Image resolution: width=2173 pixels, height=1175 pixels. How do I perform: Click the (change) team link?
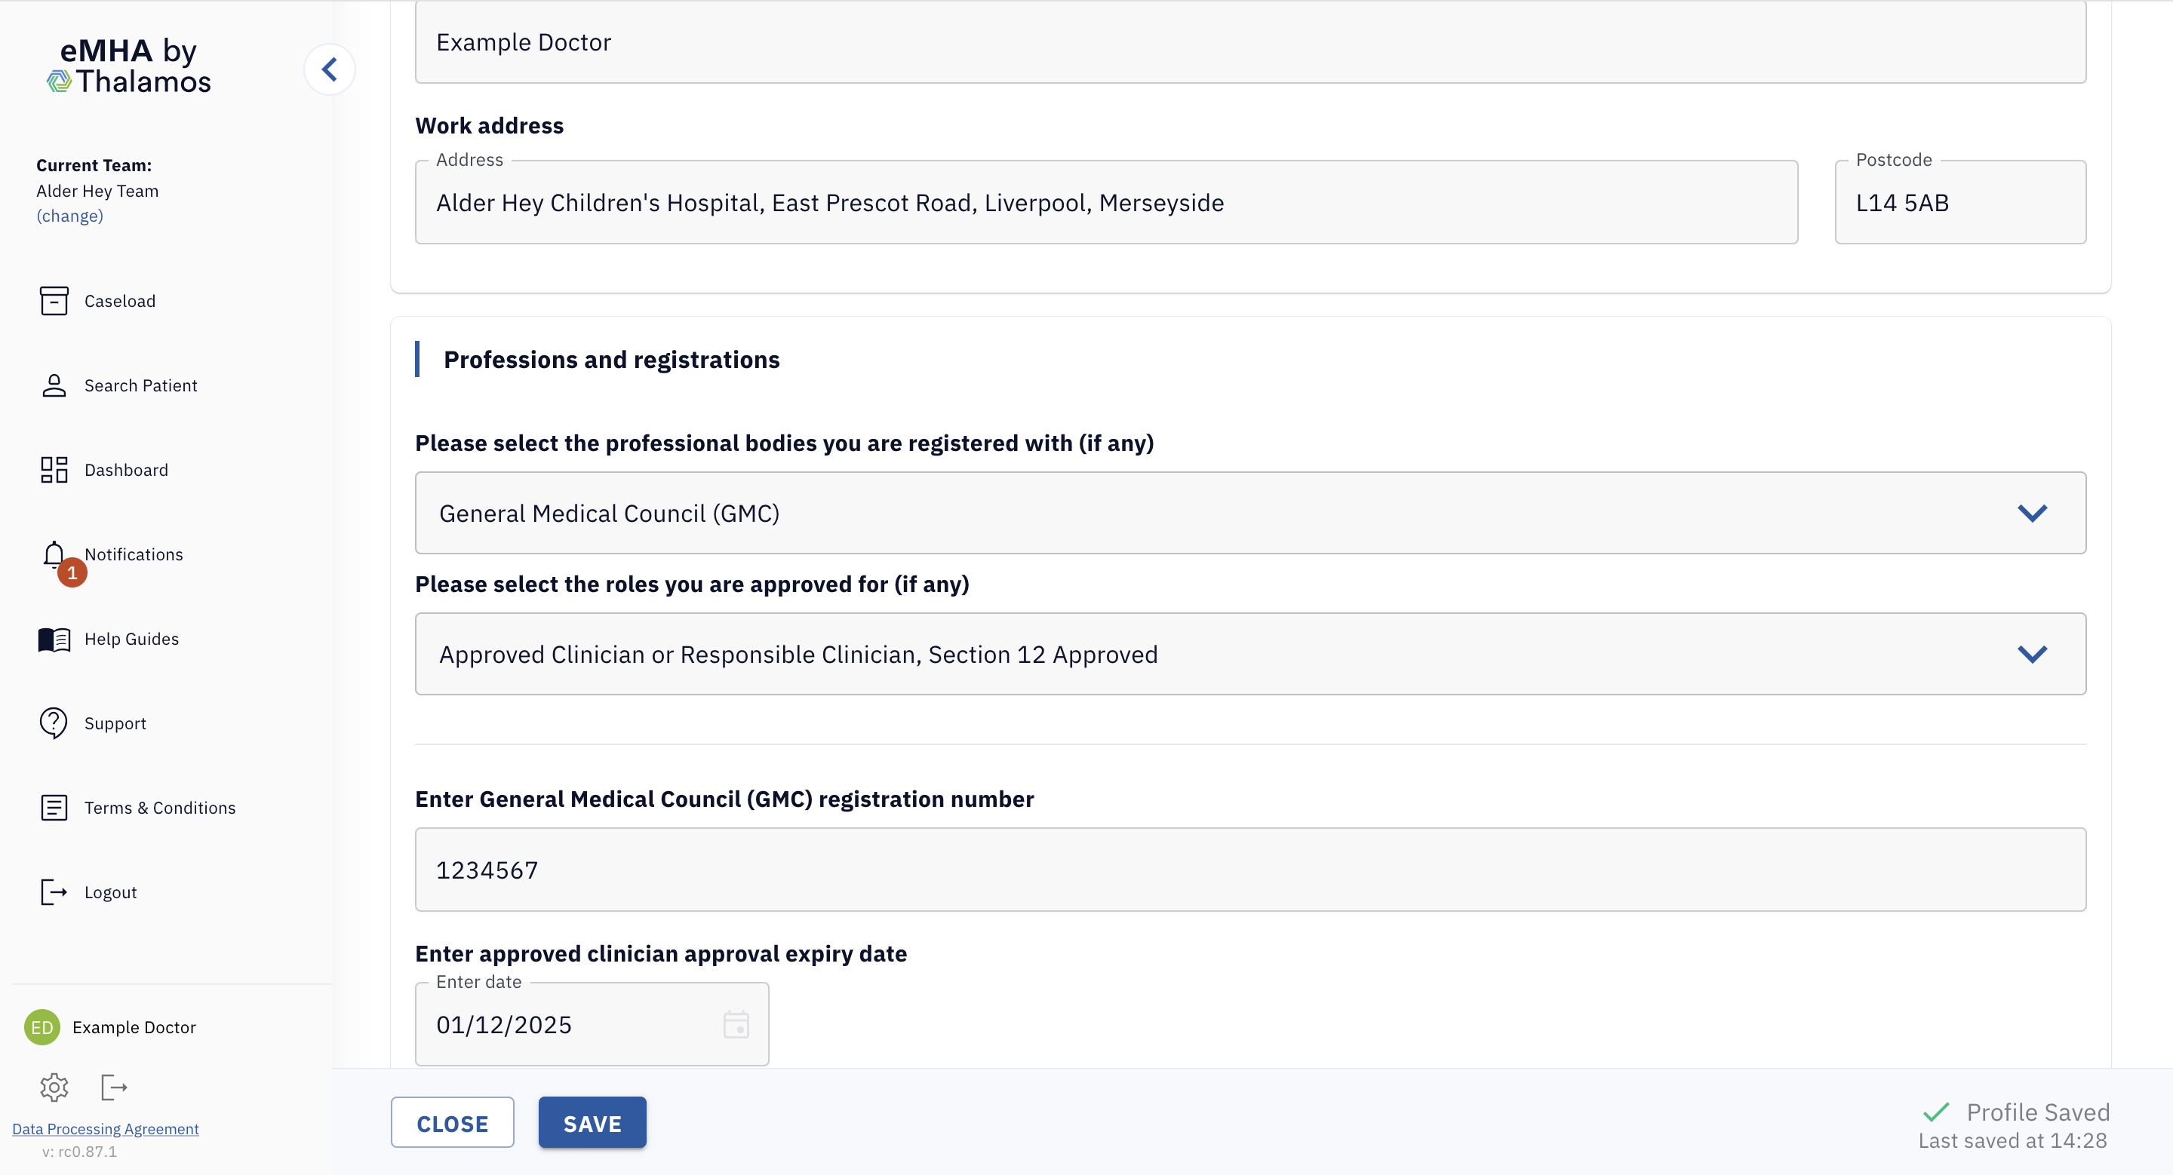(x=70, y=216)
